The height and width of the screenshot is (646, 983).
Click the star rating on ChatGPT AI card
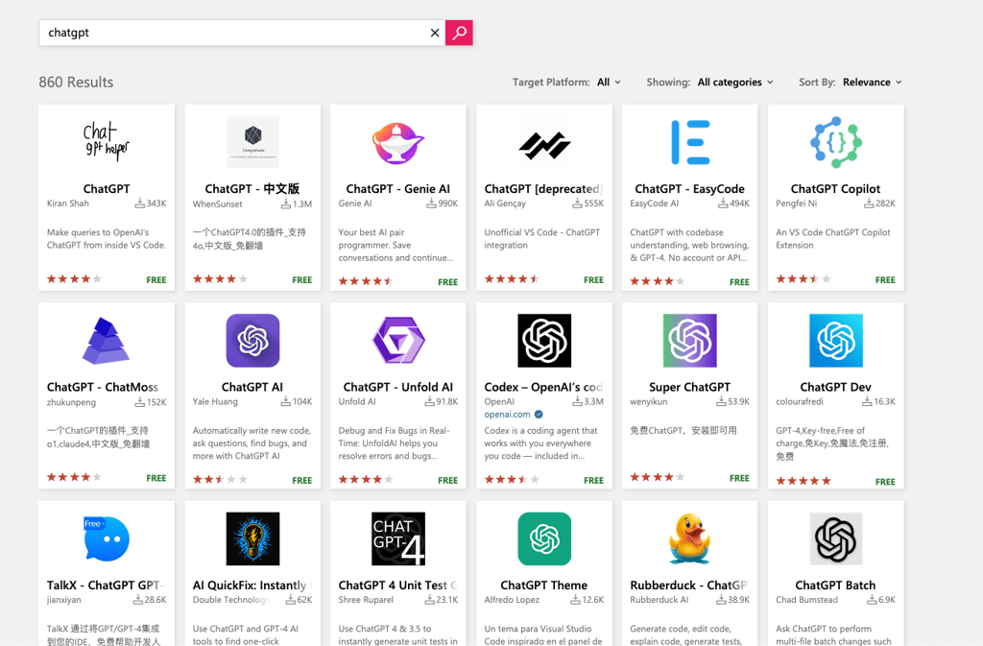point(220,480)
